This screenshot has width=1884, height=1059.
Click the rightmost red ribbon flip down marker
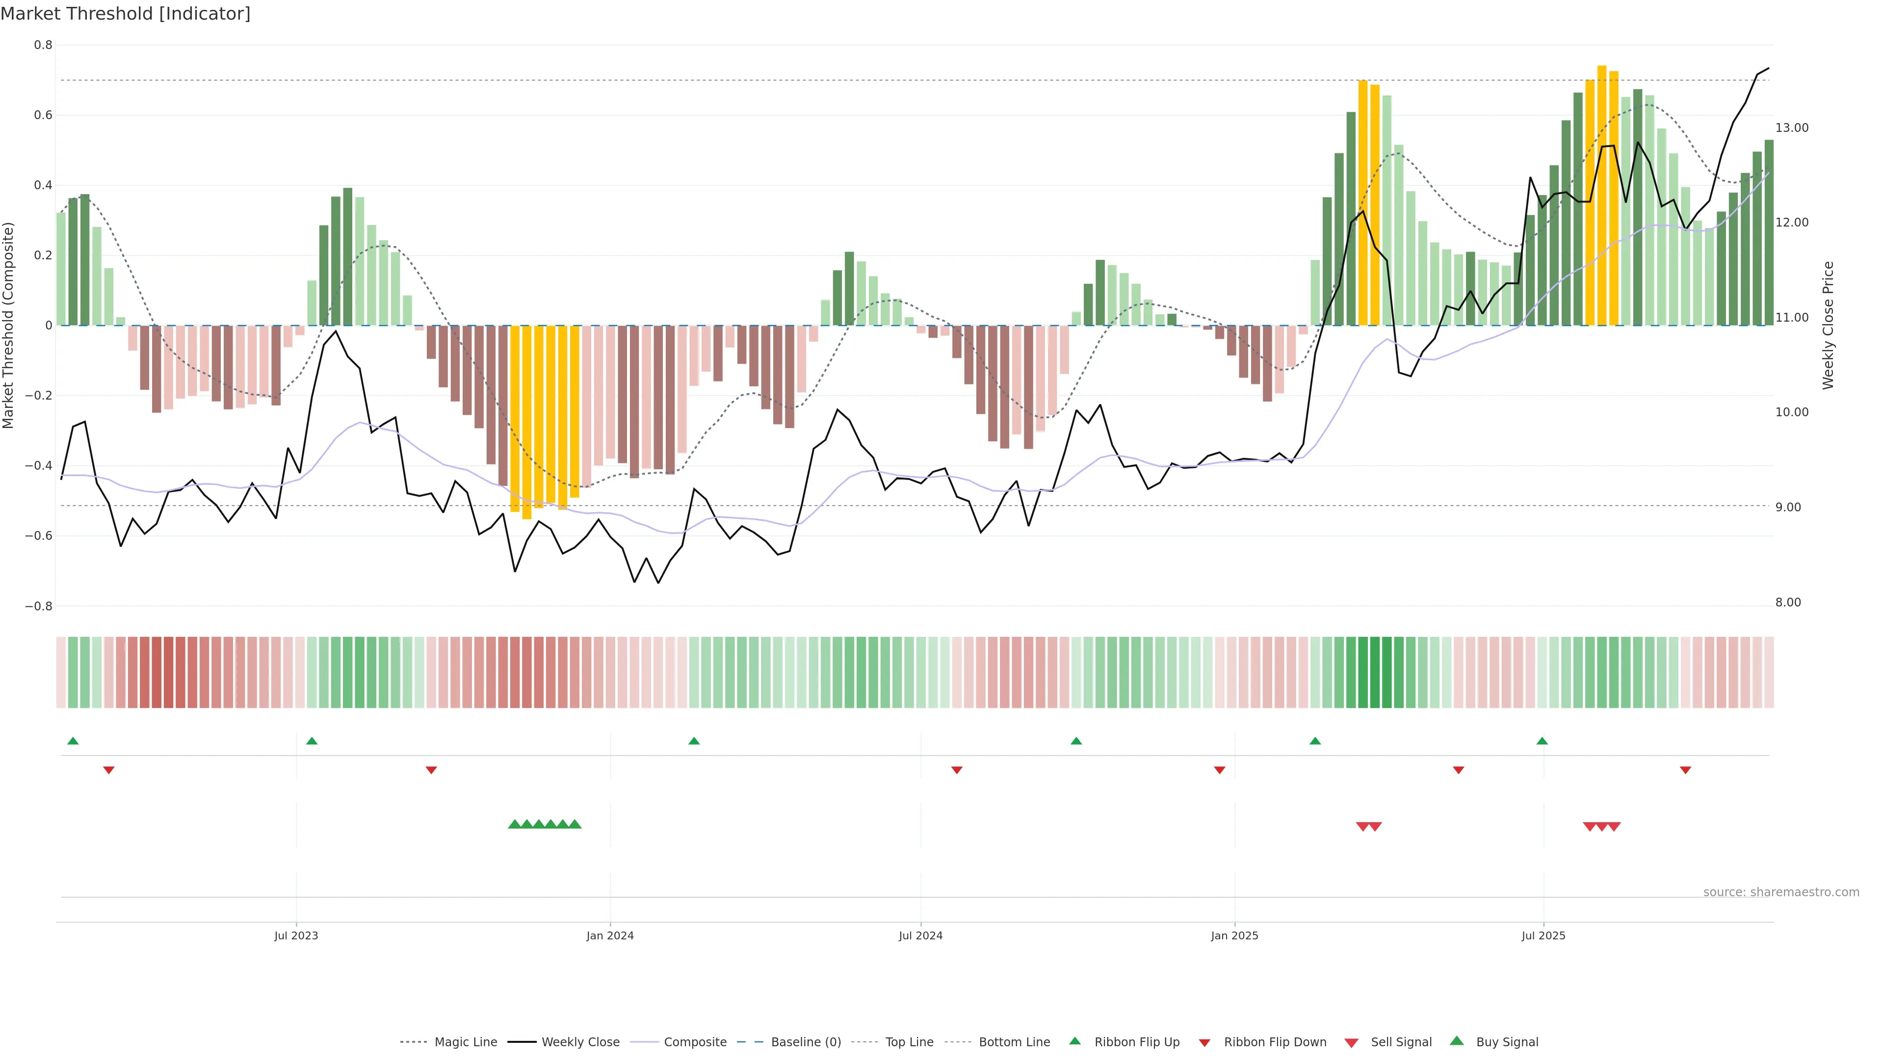point(1685,770)
